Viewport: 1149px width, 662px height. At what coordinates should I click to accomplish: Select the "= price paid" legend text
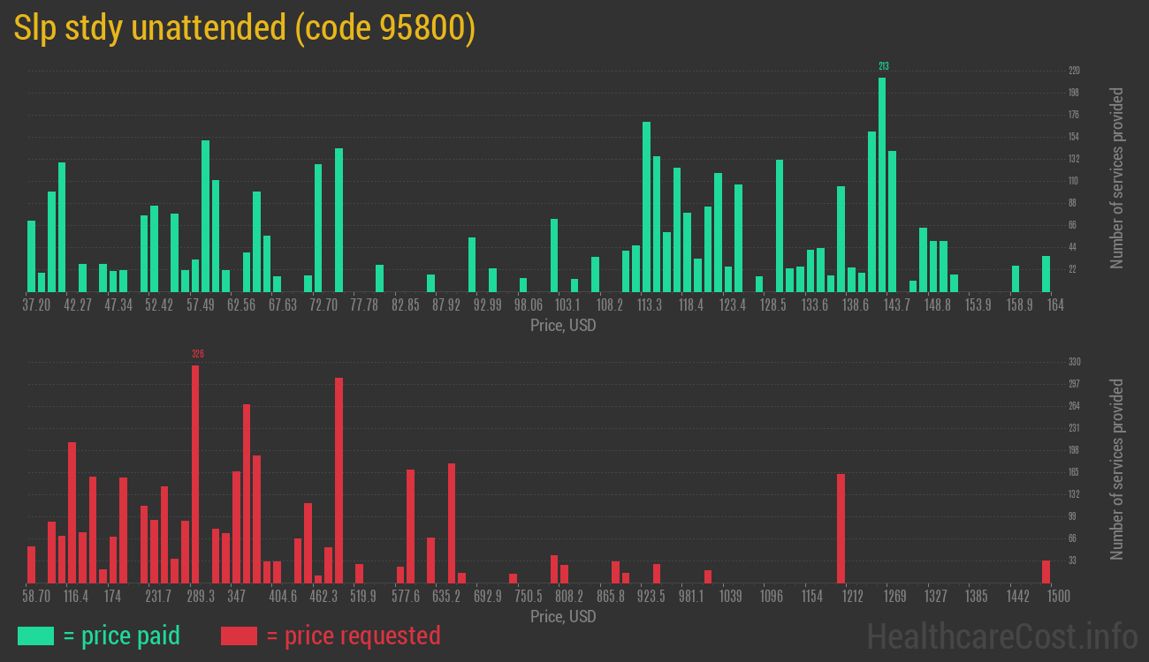tap(122, 636)
